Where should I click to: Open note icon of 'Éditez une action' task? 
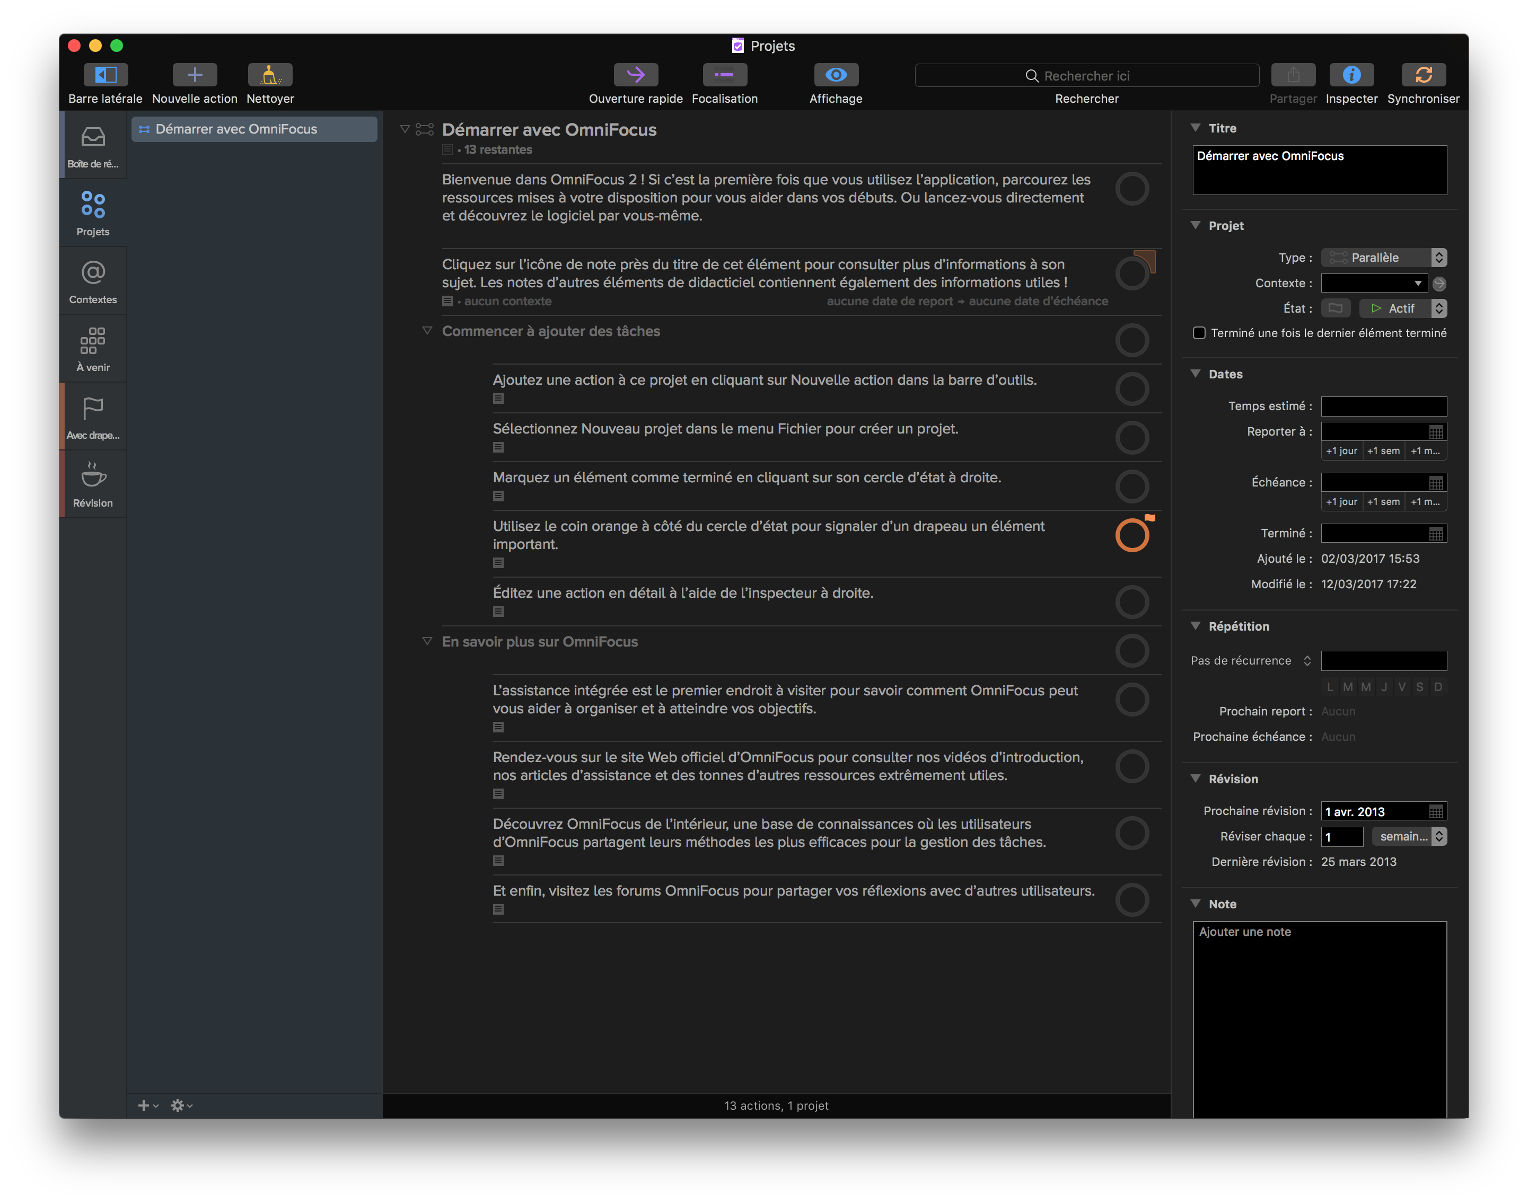(x=498, y=612)
